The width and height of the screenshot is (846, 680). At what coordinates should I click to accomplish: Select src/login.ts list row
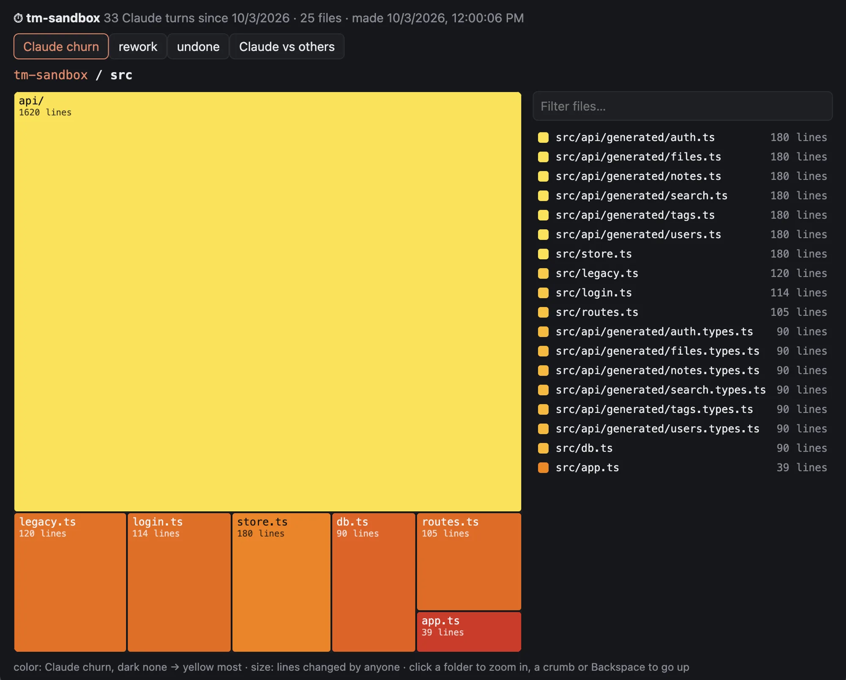click(x=683, y=293)
